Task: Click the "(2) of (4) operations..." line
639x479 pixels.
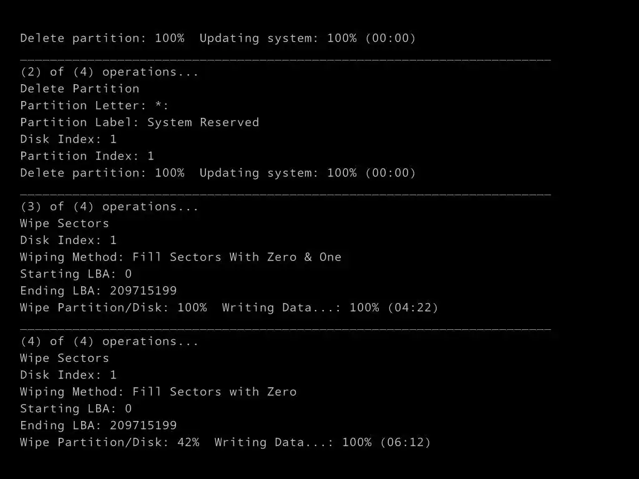Action: point(109,72)
